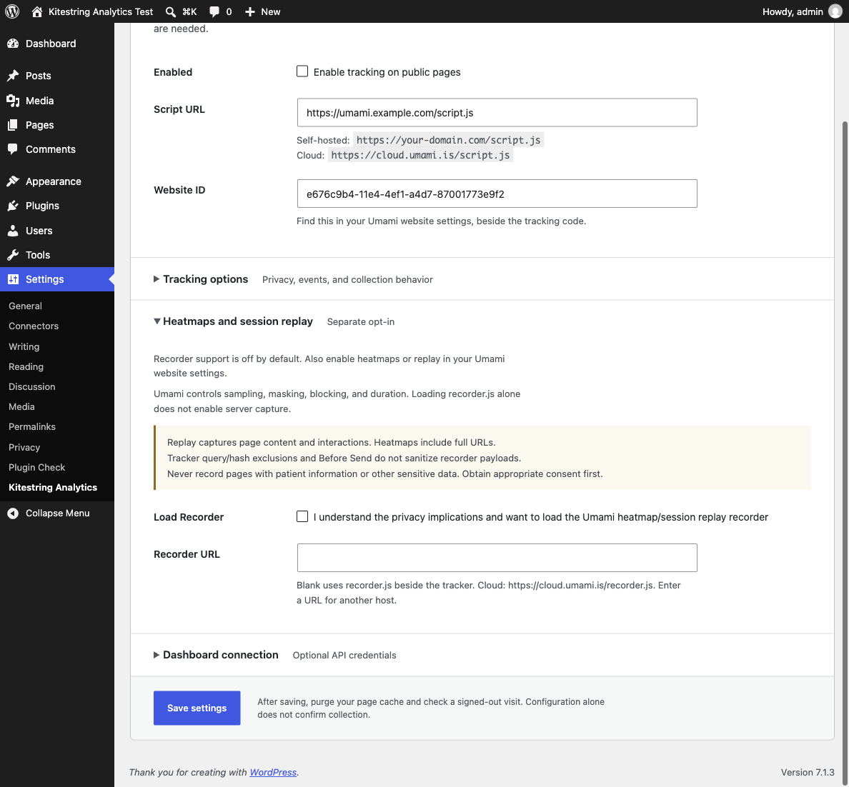Open the Appearance menu label
This screenshot has width=849, height=787.
click(54, 181)
